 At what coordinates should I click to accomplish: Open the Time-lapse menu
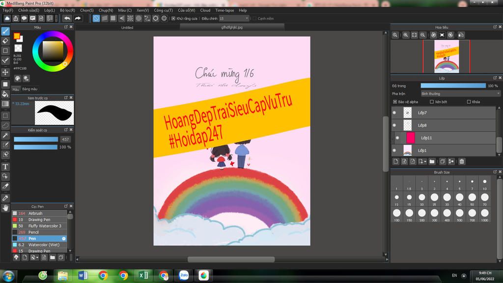click(x=224, y=10)
